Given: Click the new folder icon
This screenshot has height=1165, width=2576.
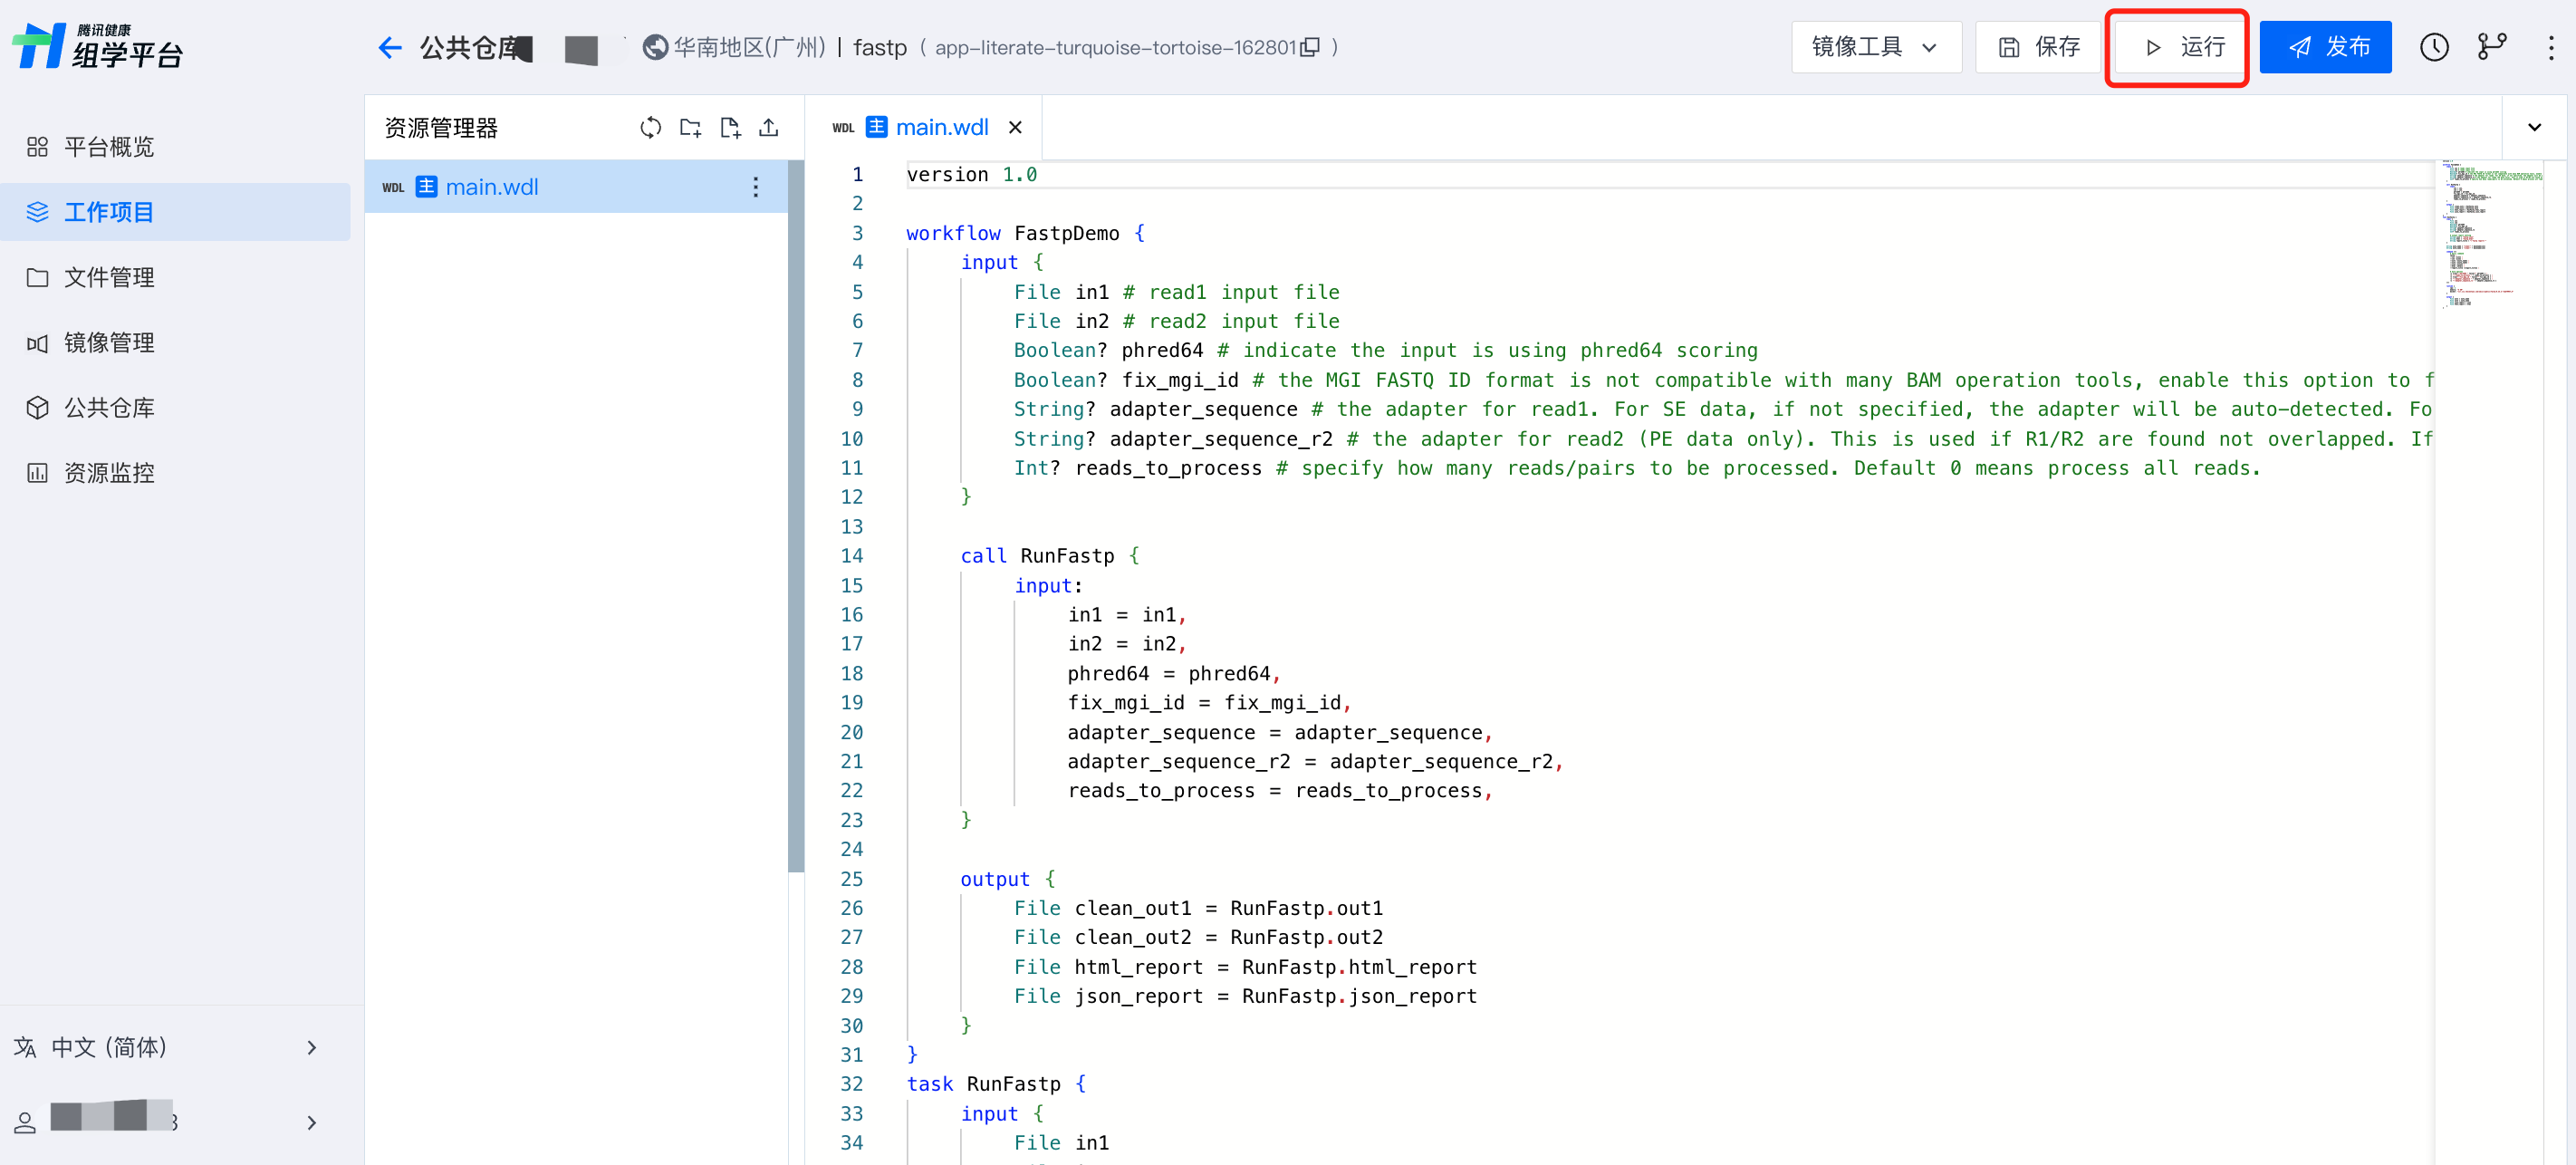Looking at the screenshot, I should (x=690, y=127).
